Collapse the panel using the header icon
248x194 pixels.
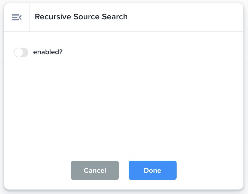click(17, 17)
